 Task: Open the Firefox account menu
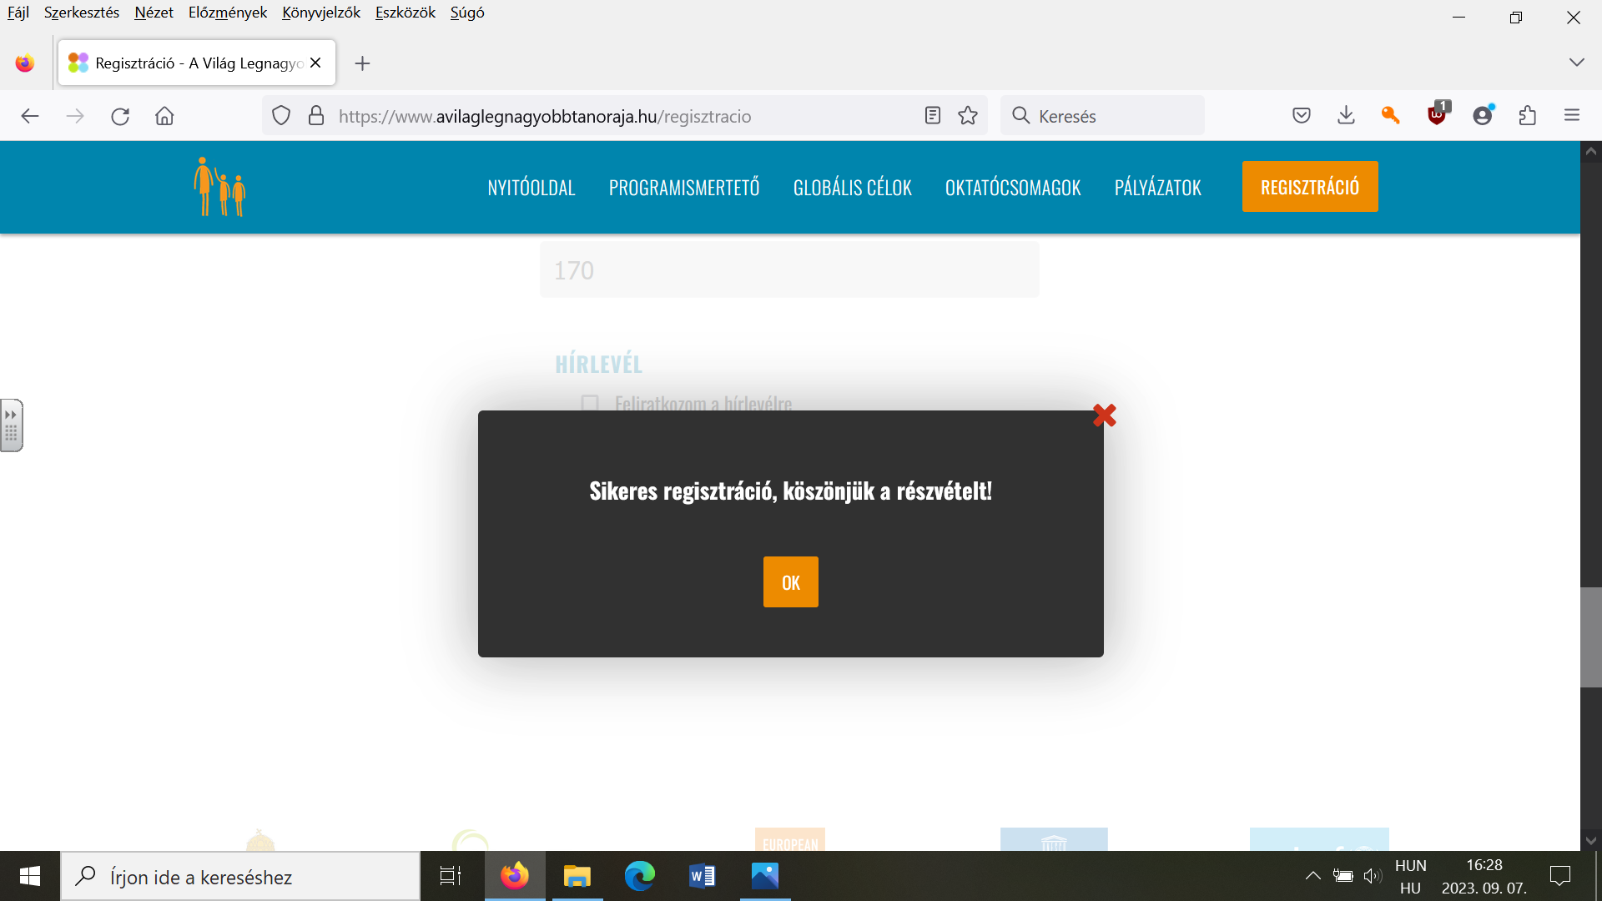(1483, 115)
